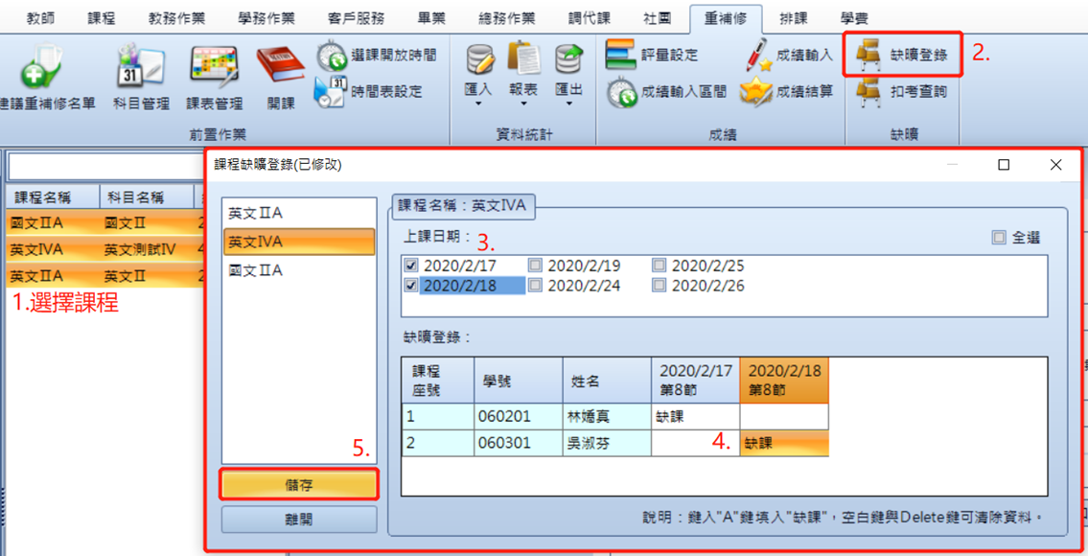The width and height of the screenshot is (1088, 556).
Task: Check the 2020/2/24 date checkbox
Action: (x=535, y=285)
